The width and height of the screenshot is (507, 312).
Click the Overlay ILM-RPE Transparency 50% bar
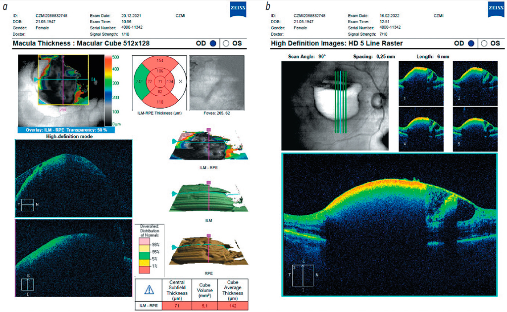[x=66, y=130]
